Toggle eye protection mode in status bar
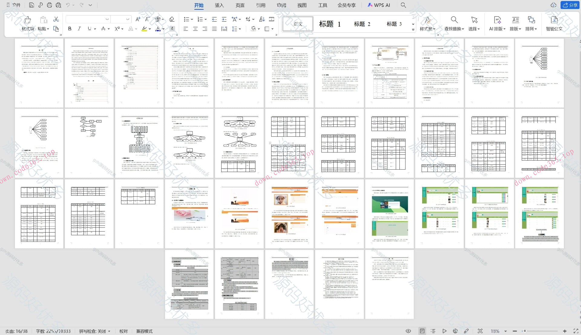The image size is (581, 335). tap(408, 331)
